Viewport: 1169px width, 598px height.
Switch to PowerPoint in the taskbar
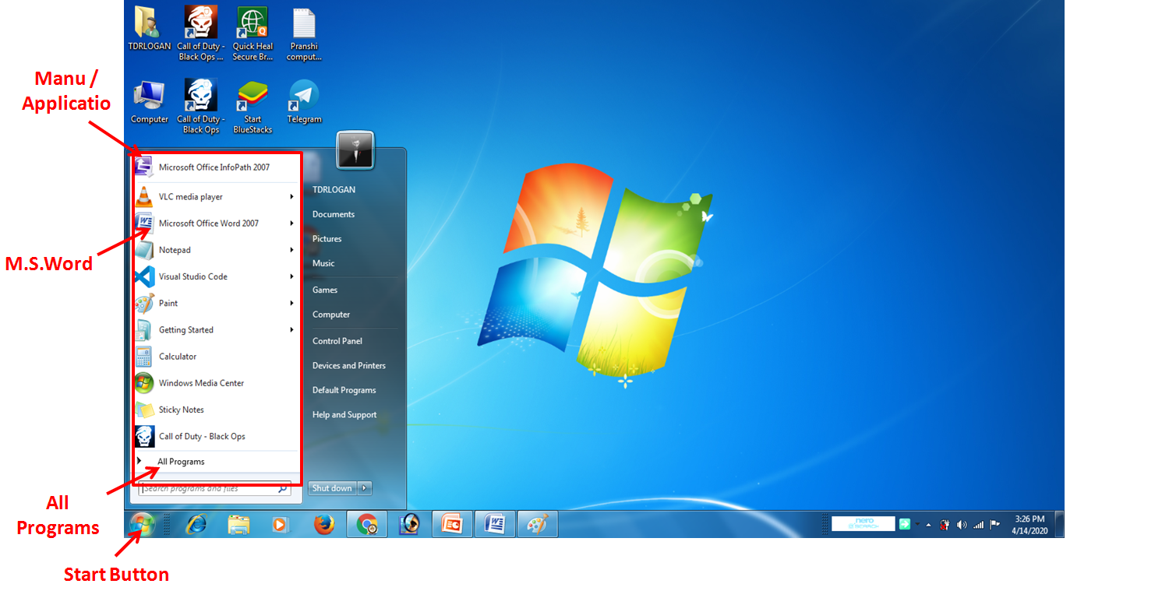click(x=452, y=525)
